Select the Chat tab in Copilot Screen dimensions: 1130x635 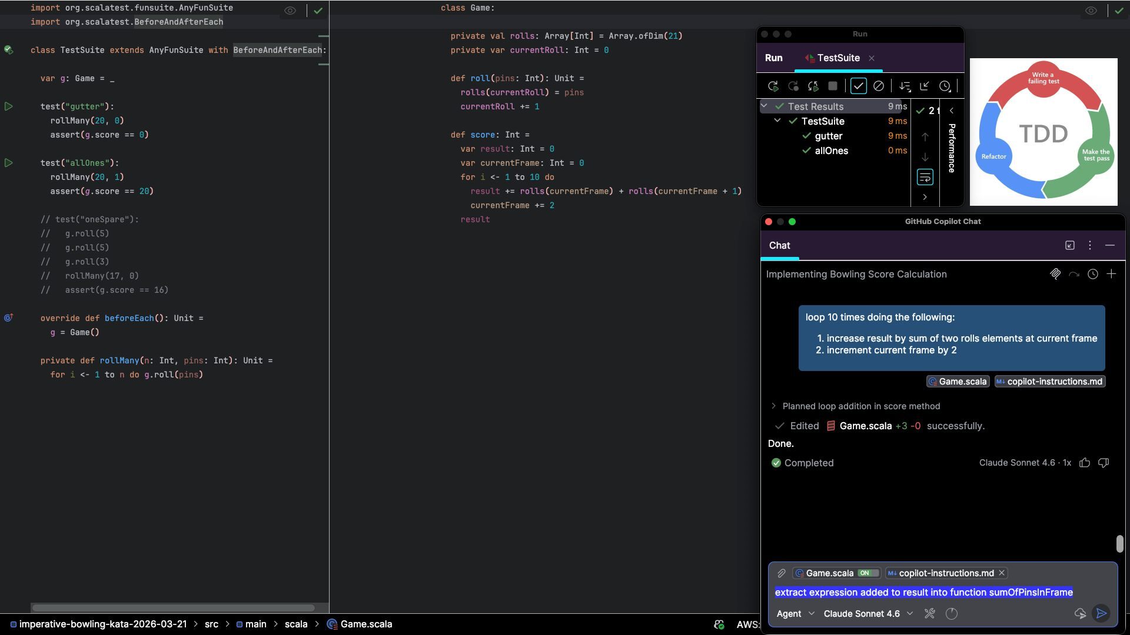(779, 245)
